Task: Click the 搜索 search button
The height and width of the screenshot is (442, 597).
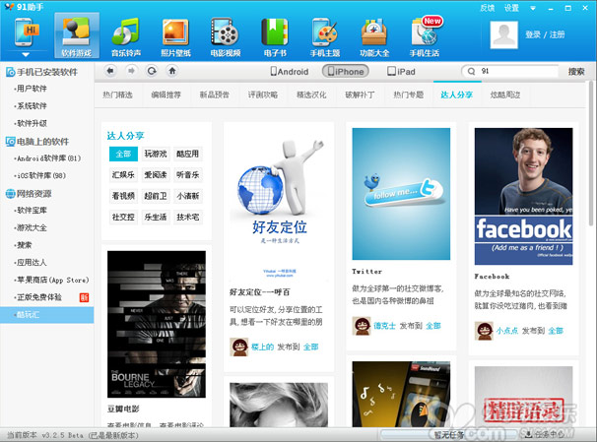Action: [x=576, y=72]
